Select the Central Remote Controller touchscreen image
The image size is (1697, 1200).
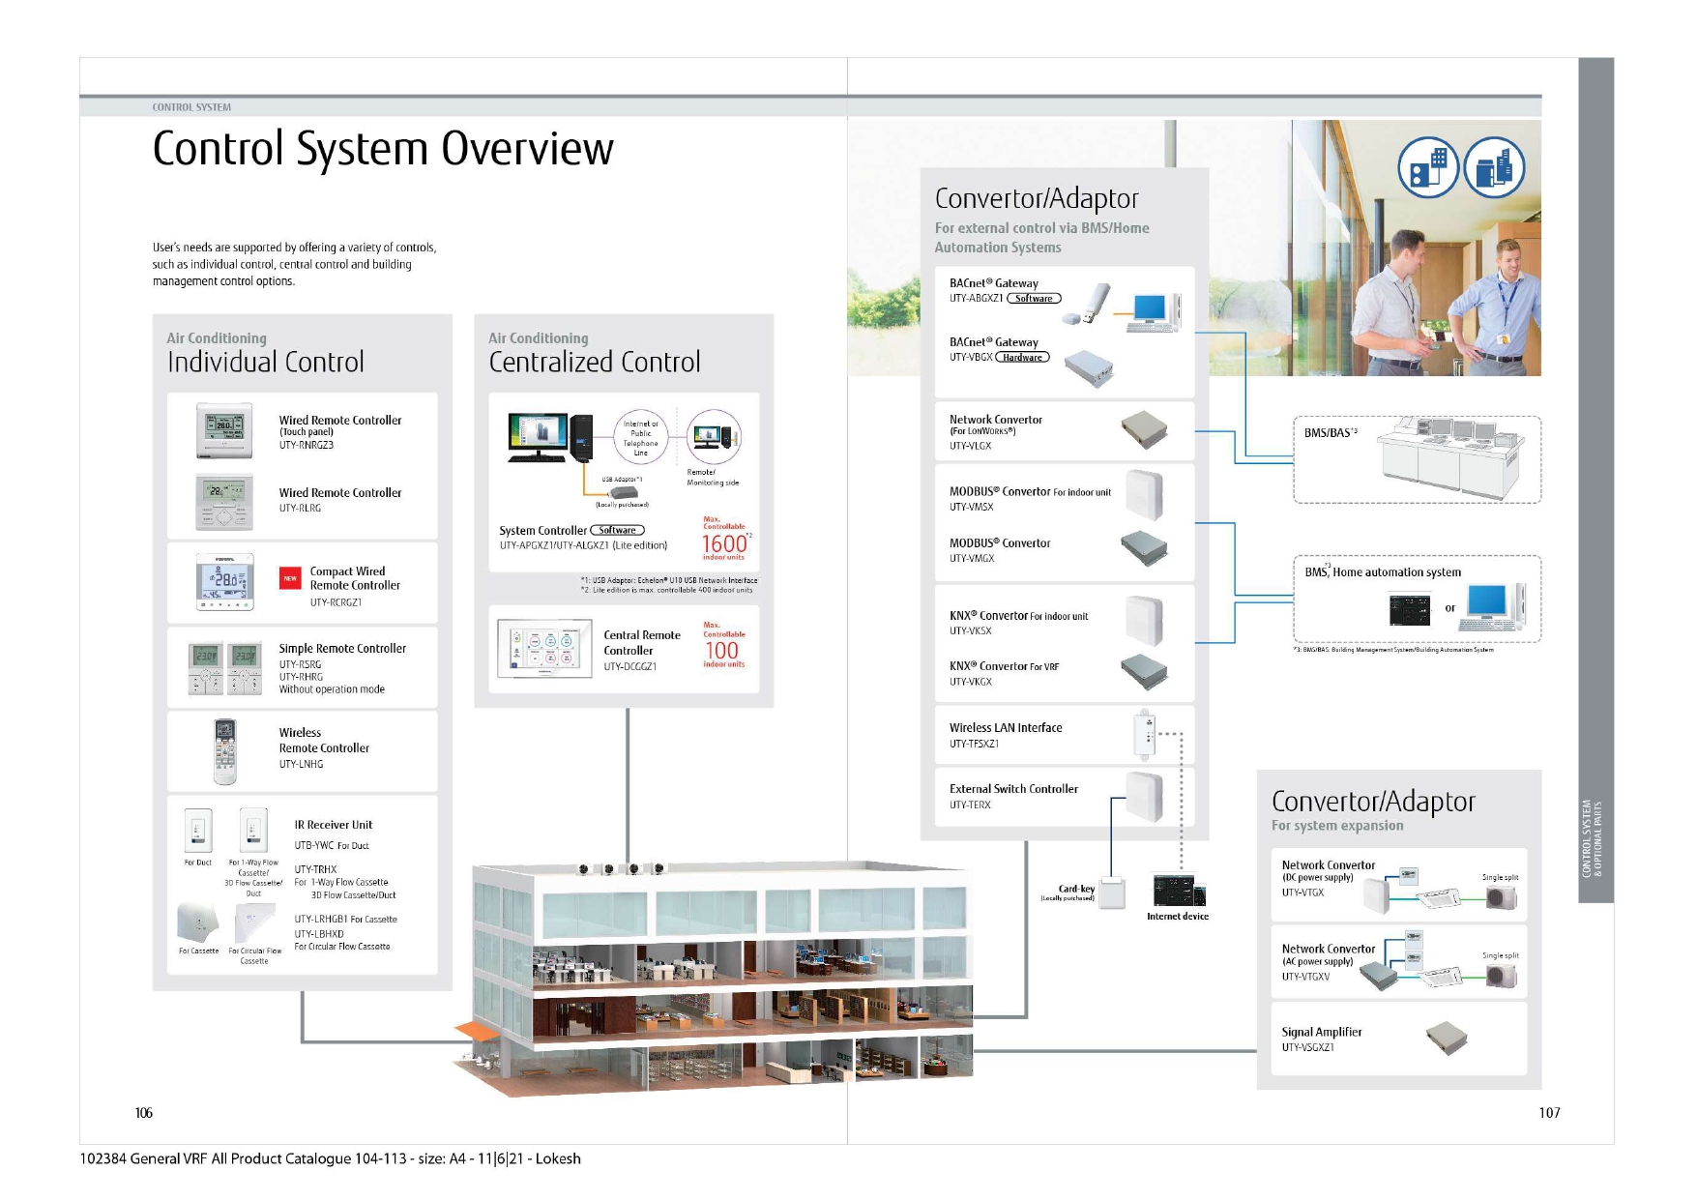(x=544, y=648)
